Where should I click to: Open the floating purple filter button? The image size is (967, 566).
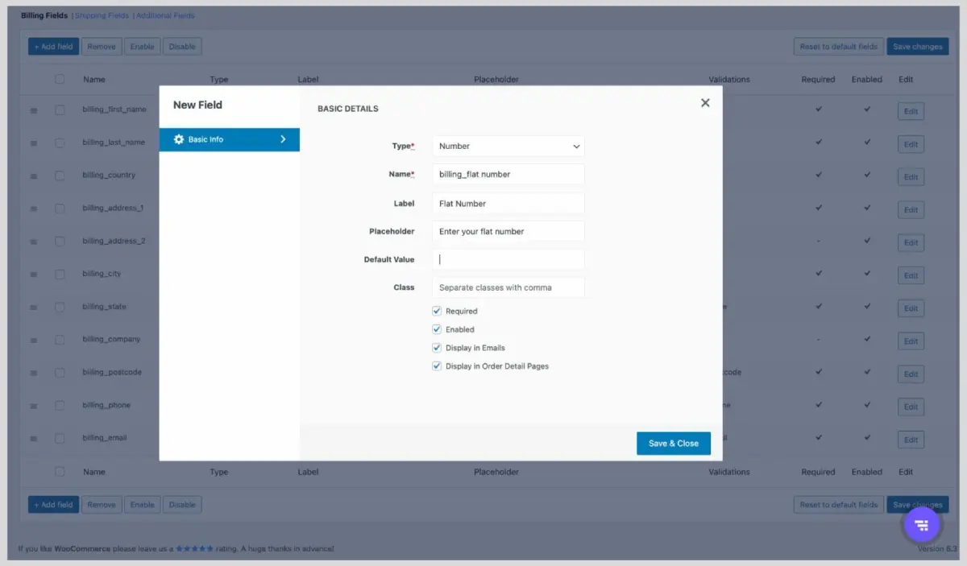point(922,525)
